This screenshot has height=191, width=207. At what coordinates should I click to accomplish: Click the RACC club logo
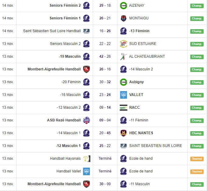[x=123, y=107]
